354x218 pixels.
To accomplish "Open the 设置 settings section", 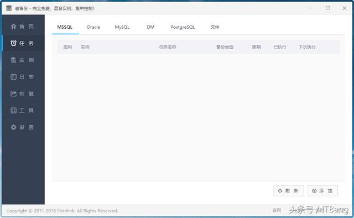I will [x=23, y=127].
